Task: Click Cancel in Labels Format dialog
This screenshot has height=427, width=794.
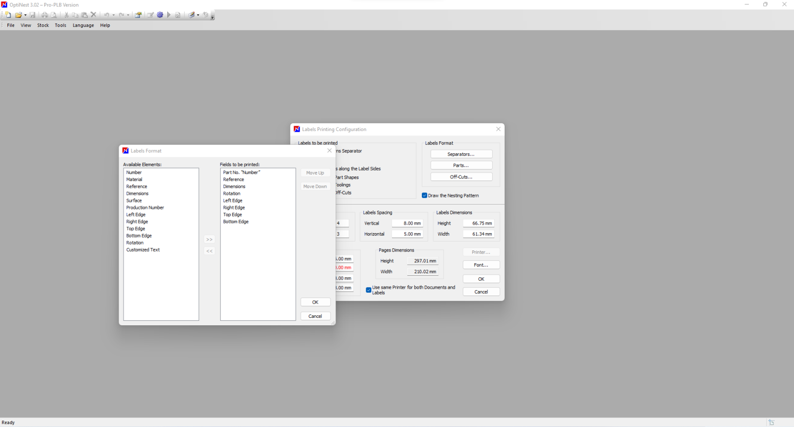Action: pyautogui.click(x=315, y=316)
